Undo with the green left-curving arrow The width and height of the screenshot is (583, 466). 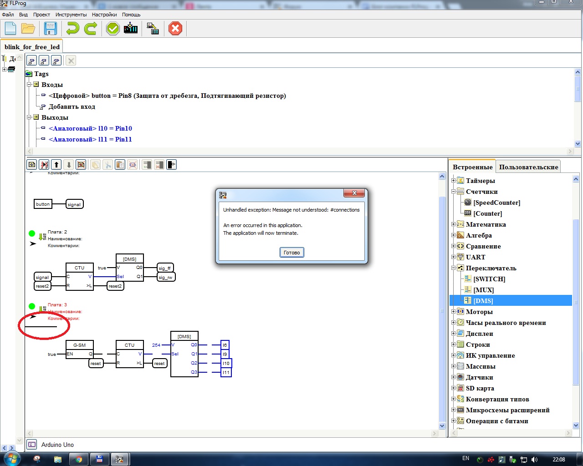pyautogui.click(x=72, y=29)
